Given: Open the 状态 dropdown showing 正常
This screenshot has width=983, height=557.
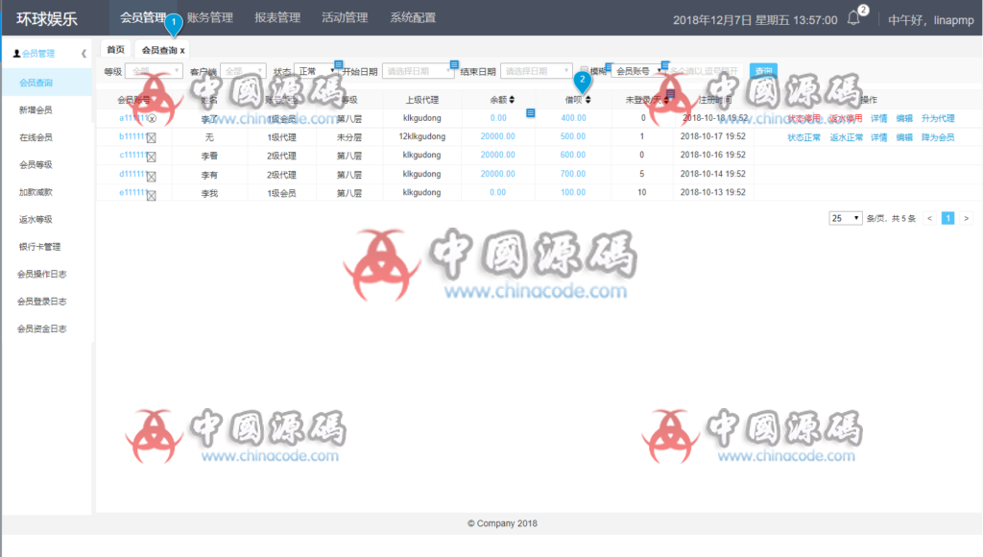Looking at the screenshot, I should tap(316, 71).
